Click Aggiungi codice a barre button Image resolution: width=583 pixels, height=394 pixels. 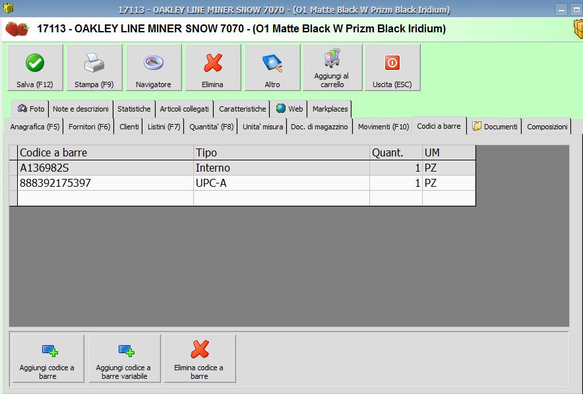(48, 358)
